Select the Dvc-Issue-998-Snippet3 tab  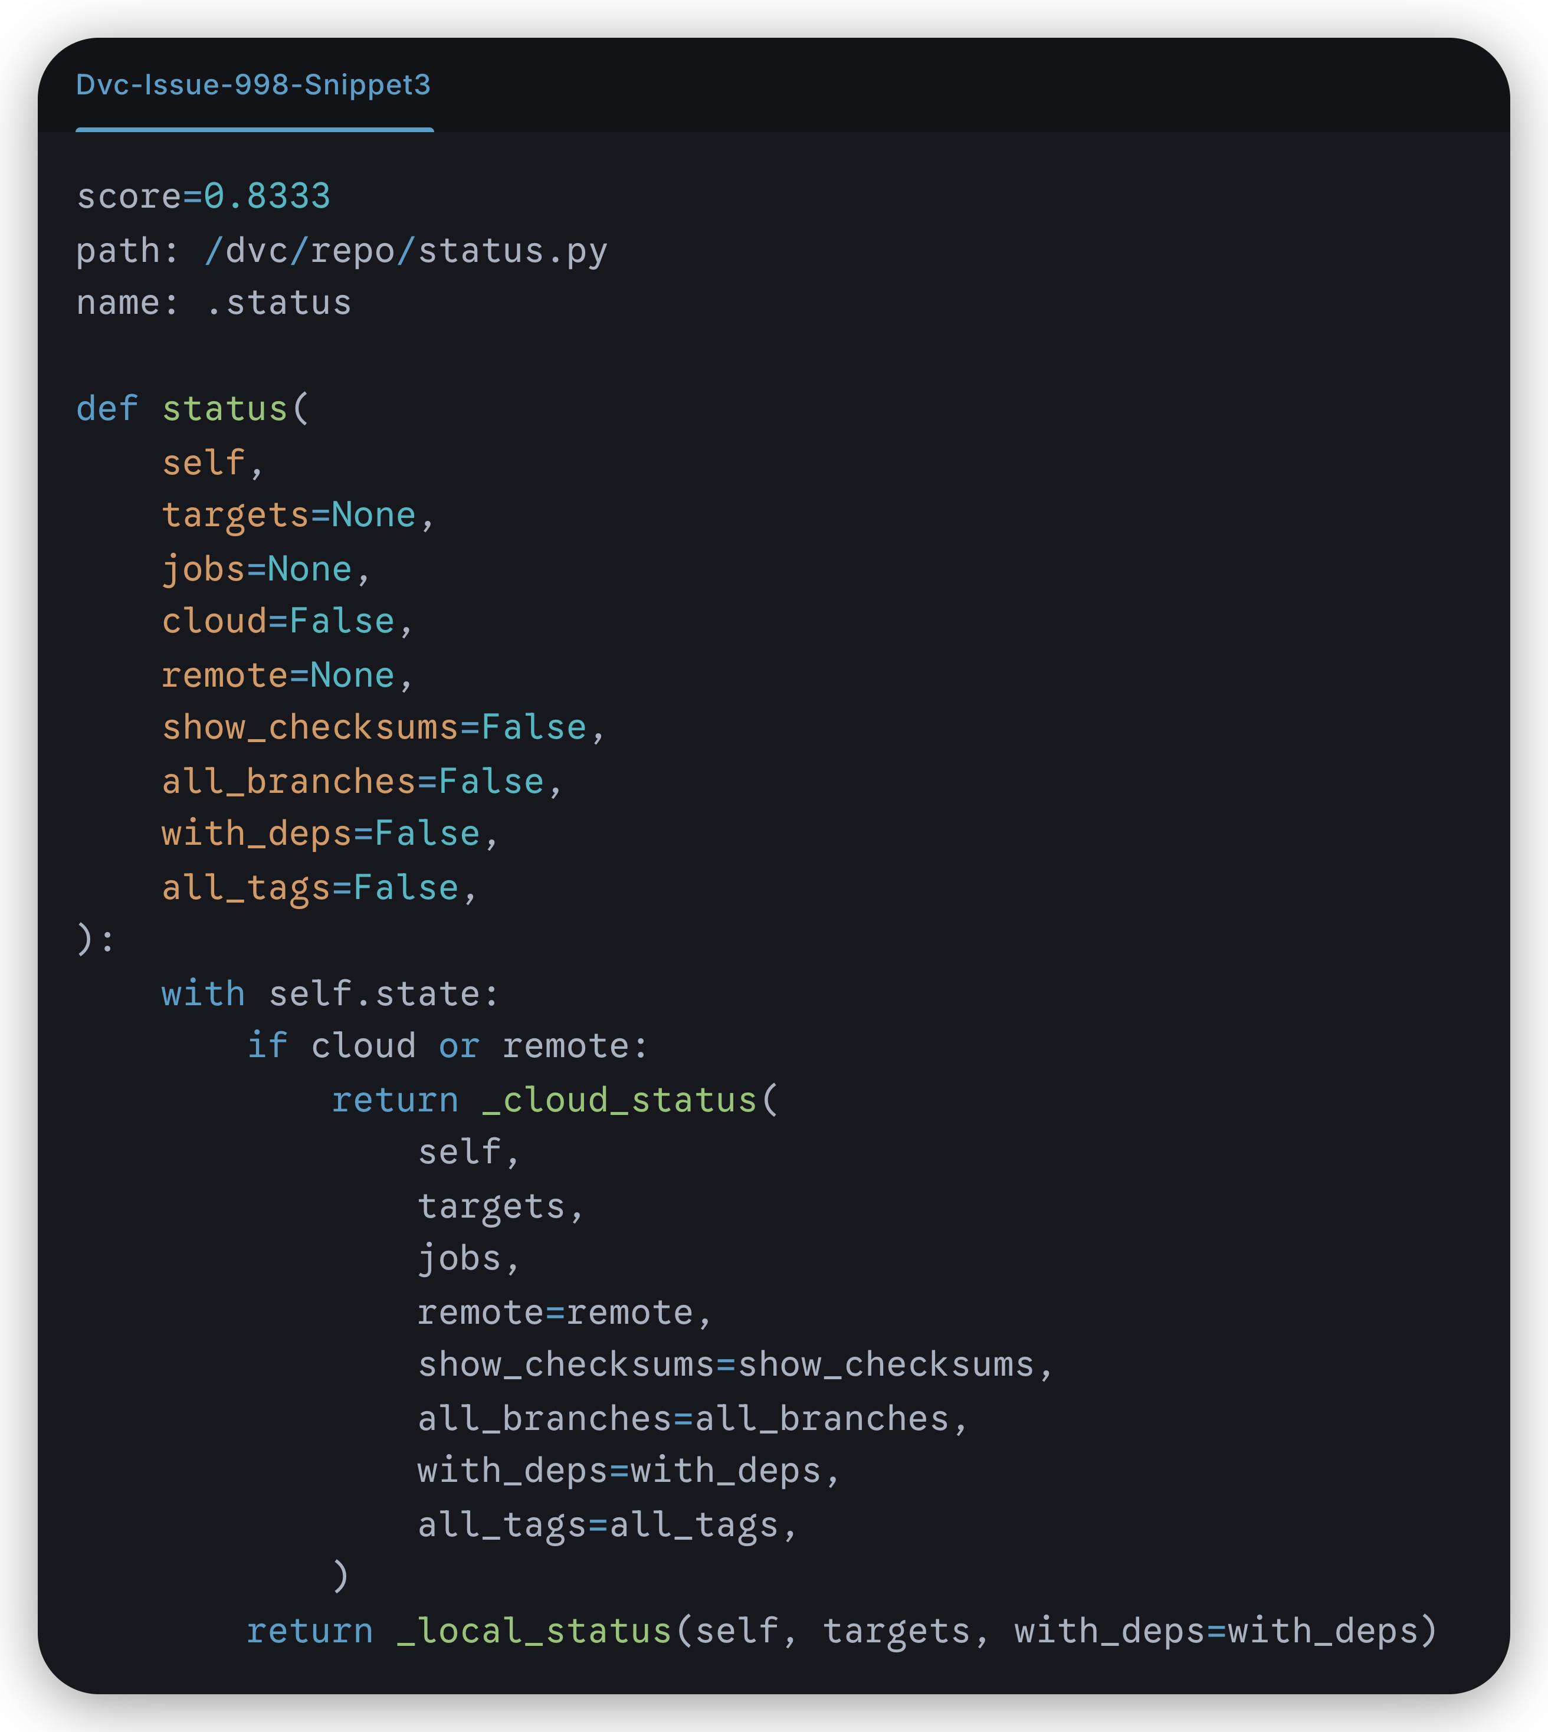[254, 85]
